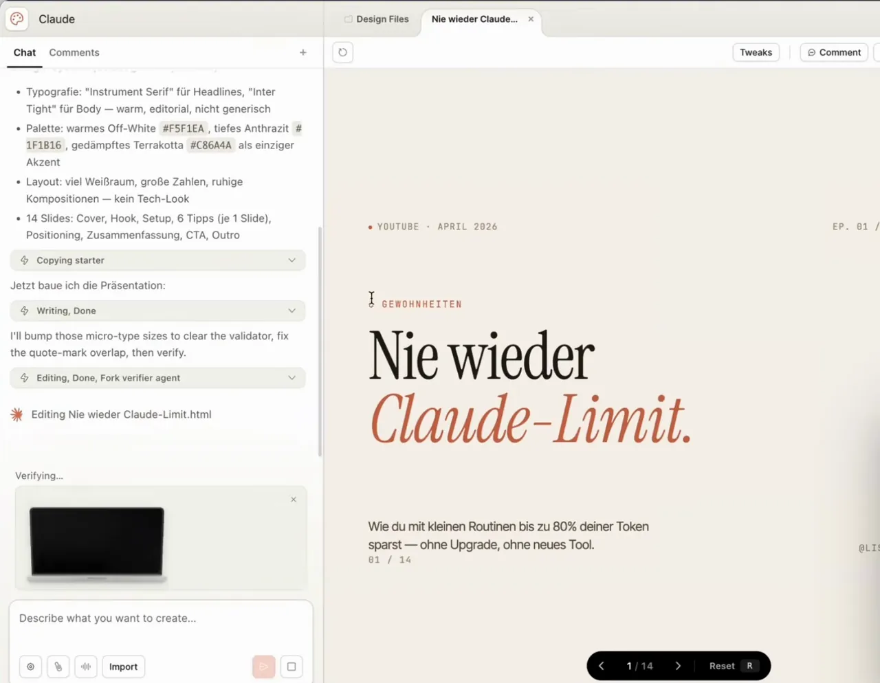Click the chat panel scrollbar
This screenshot has width=880, height=683.
(320, 341)
